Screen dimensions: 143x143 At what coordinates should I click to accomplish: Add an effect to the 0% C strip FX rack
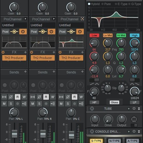(x=82, y=52)
